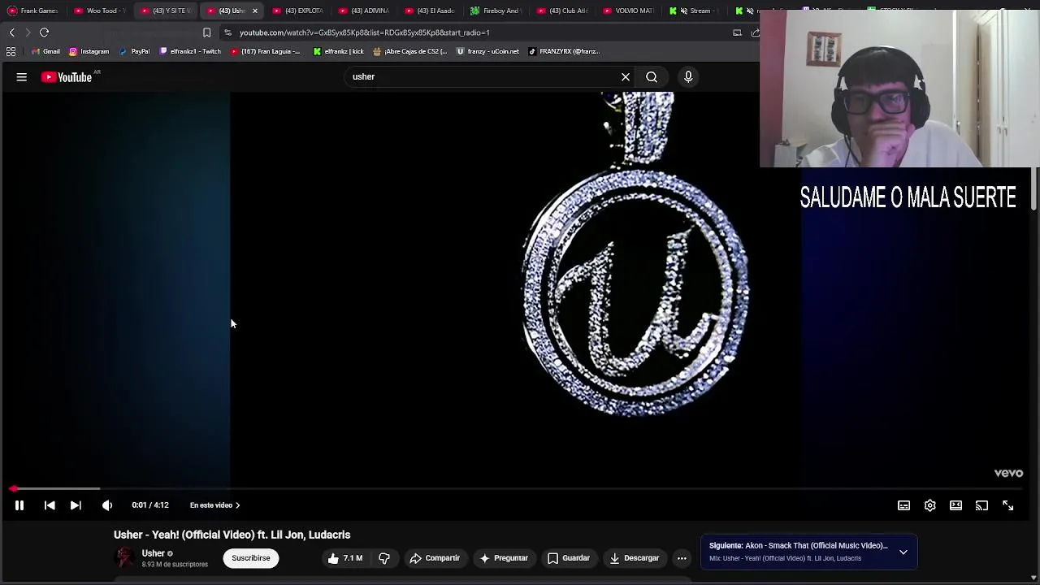Open the 'elfranikz | kick' bookmark
Image resolution: width=1040 pixels, height=585 pixels.
339,51
